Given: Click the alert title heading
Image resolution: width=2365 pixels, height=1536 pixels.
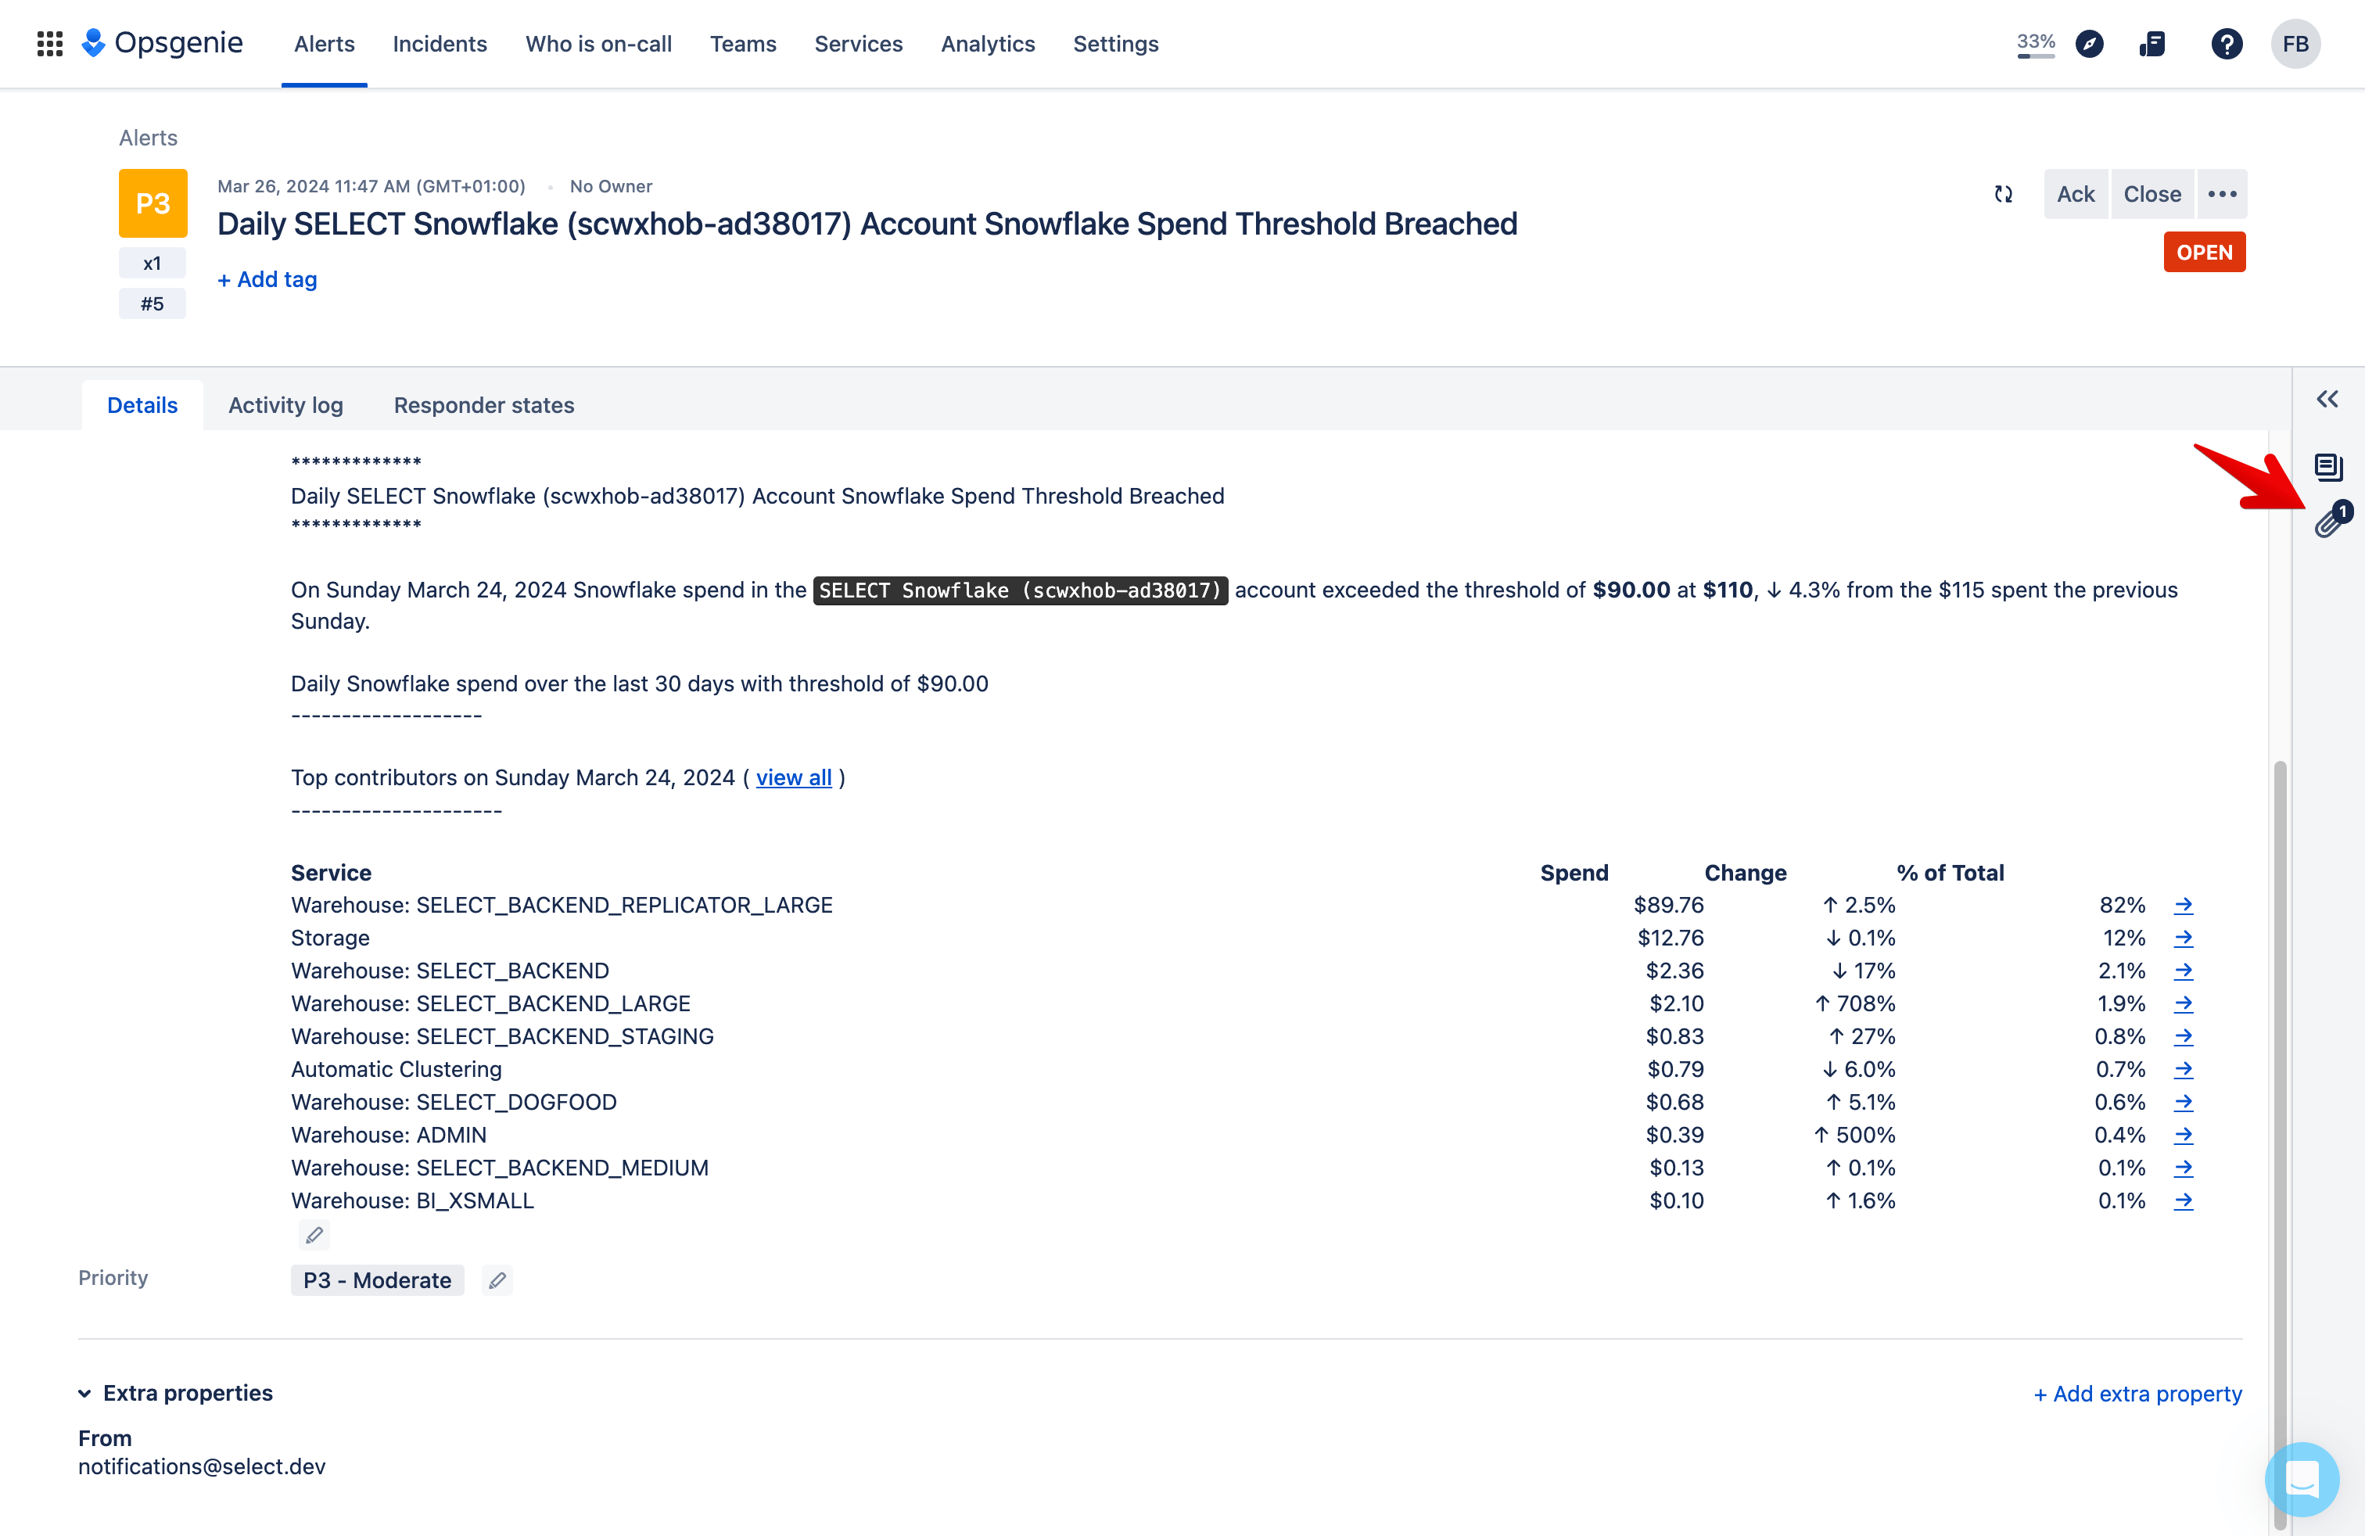Looking at the screenshot, I should [x=867, y=224].
